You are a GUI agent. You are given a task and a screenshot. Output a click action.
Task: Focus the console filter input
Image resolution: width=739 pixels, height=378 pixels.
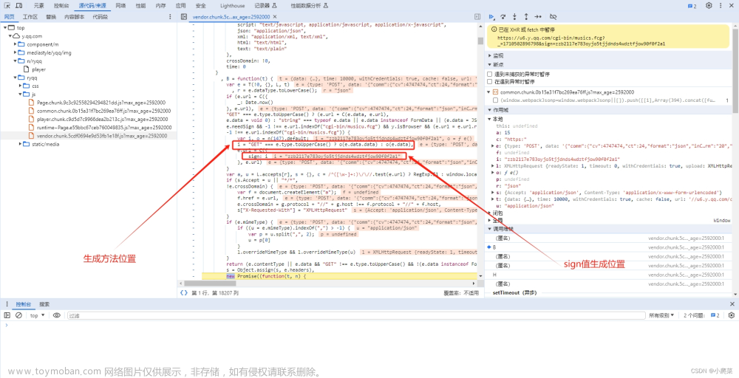356,315
